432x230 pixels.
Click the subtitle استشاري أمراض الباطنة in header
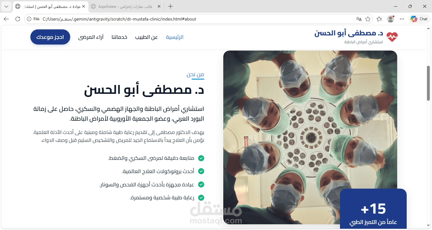[x=364, y=42]
